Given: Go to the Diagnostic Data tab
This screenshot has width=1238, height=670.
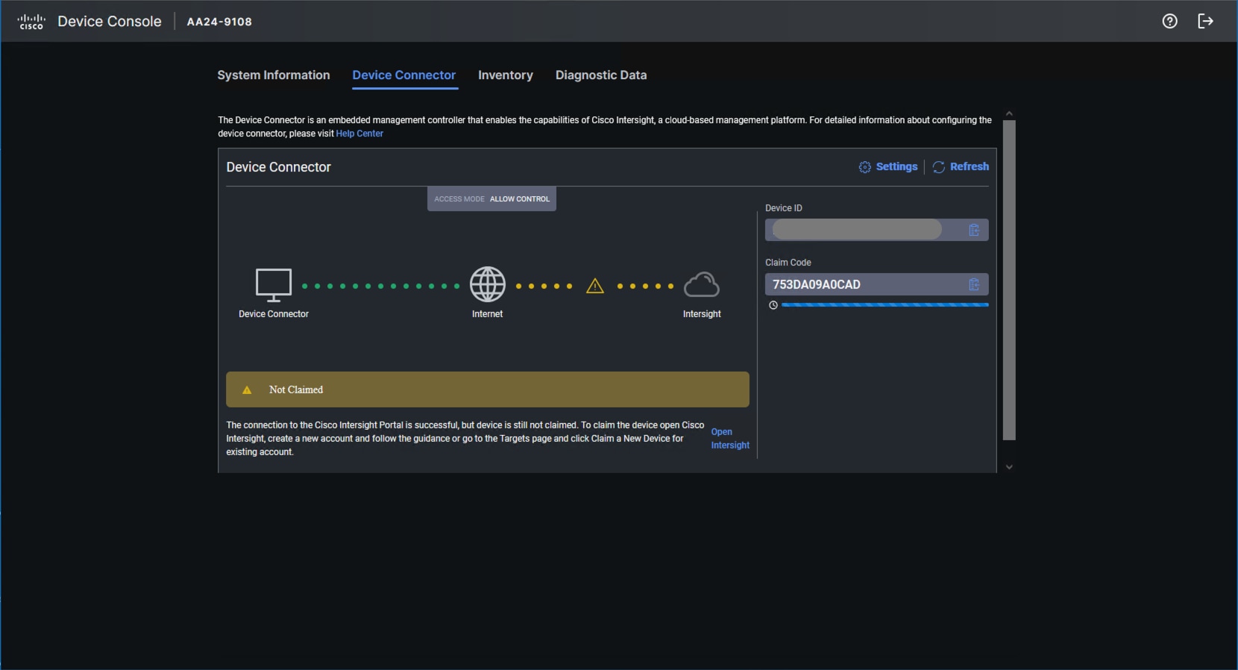Looking at the screenshot, I should point(601,75).
